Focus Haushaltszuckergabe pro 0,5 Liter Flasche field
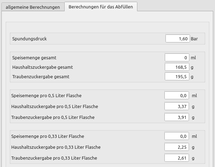 click(x=177, y=106)
